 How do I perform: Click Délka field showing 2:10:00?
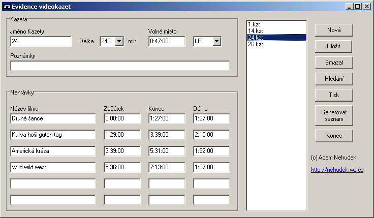(x=211, y=135)
